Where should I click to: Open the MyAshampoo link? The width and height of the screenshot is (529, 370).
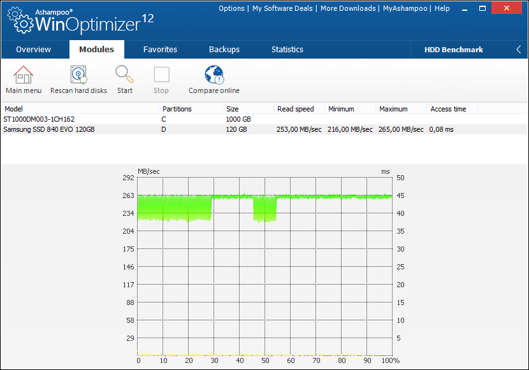coord(405,8)
